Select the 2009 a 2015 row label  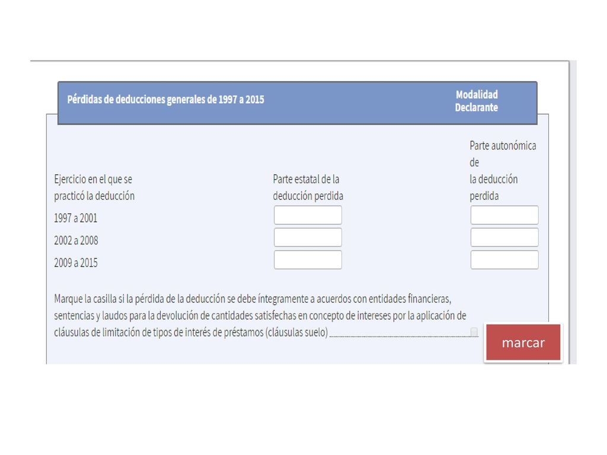click(x=76, y=263)
